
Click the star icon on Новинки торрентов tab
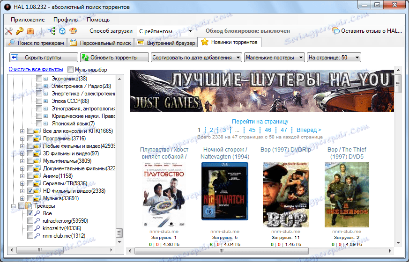pyautogui.click(x=205, y=42)
